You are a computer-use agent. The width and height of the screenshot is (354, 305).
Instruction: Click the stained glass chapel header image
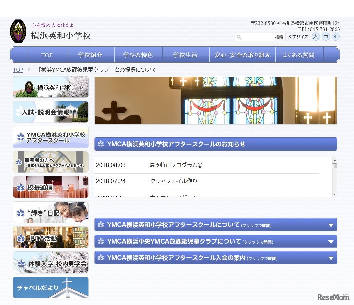click(x=216, y=100)
